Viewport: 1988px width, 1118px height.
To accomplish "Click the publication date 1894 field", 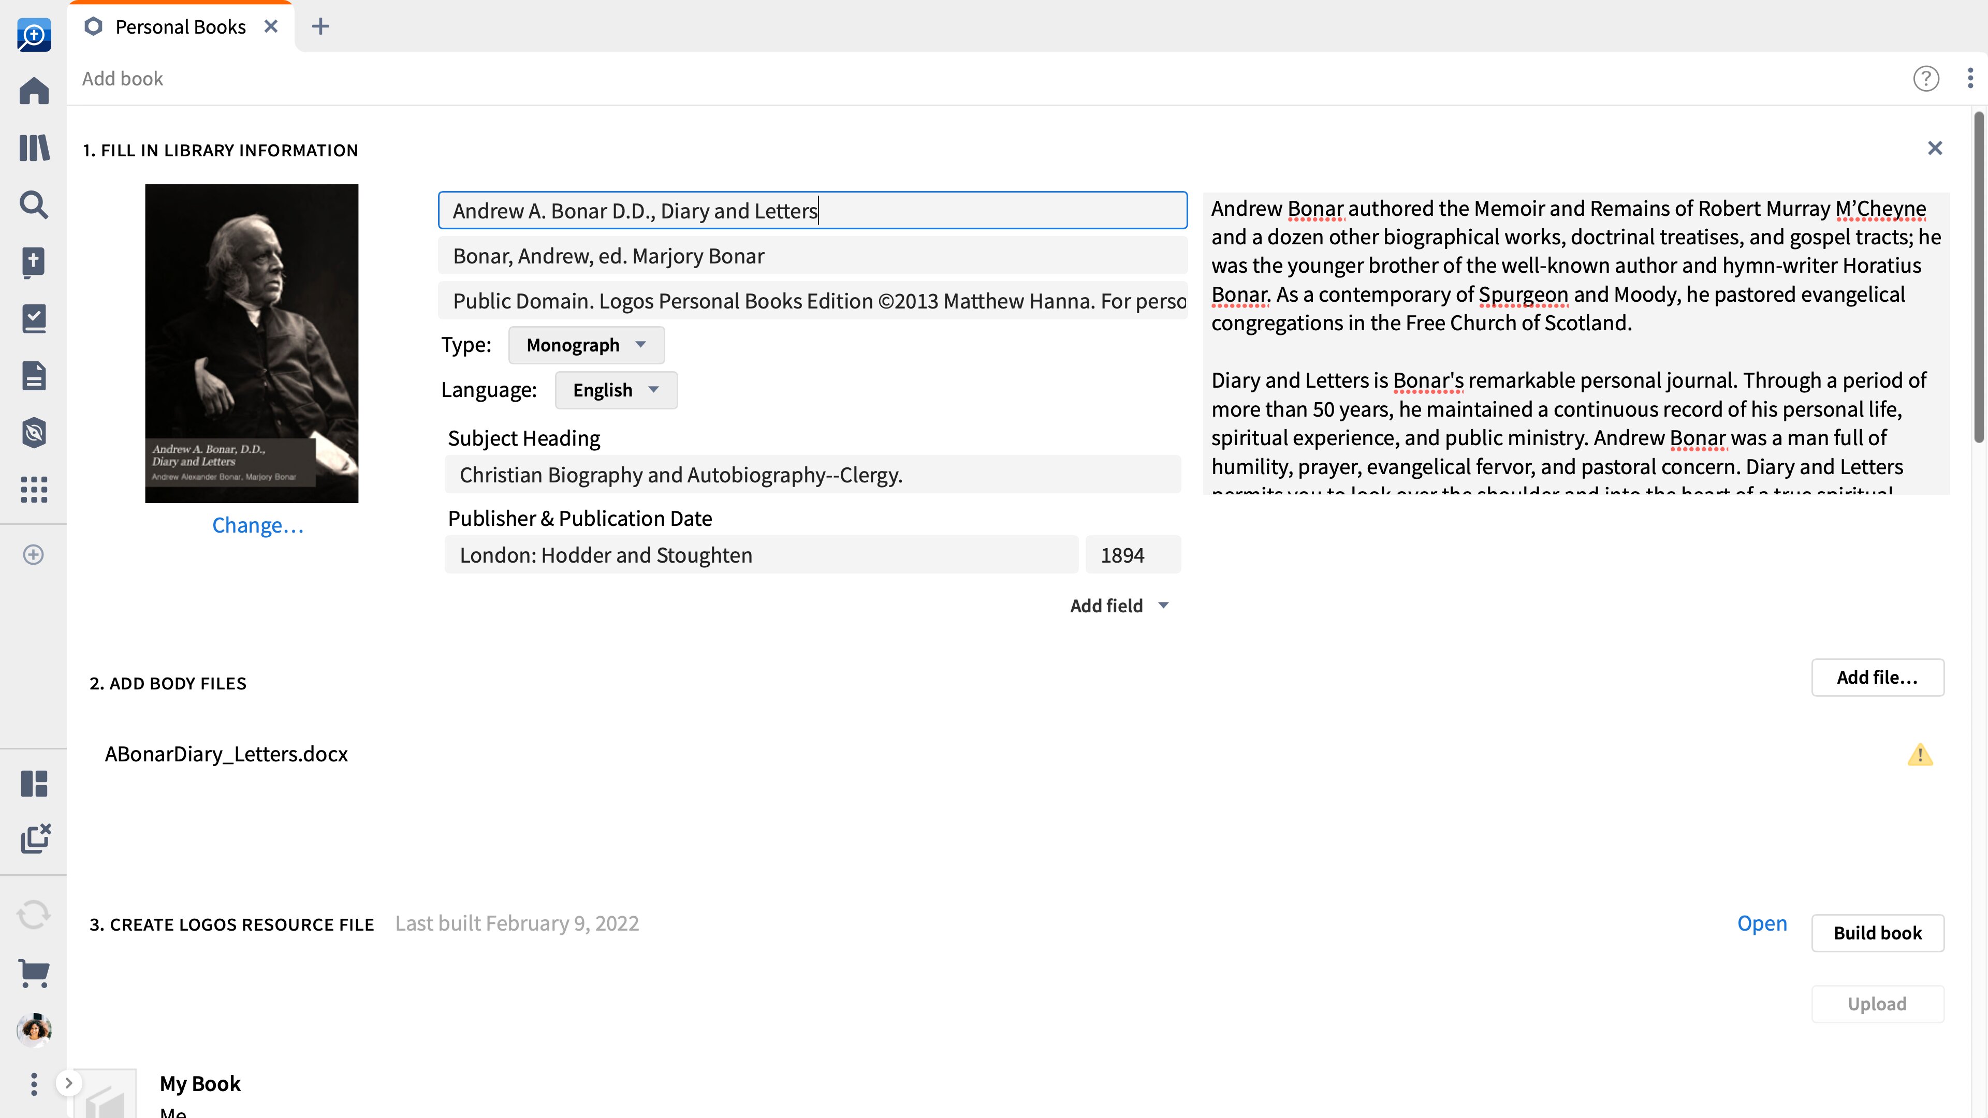I will point(1133,555).
